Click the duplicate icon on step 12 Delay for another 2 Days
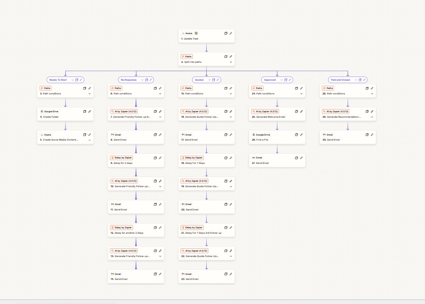425x304 pixels. tap(155, 227)
